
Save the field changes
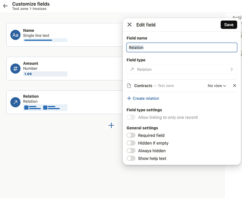pos(229,25)
